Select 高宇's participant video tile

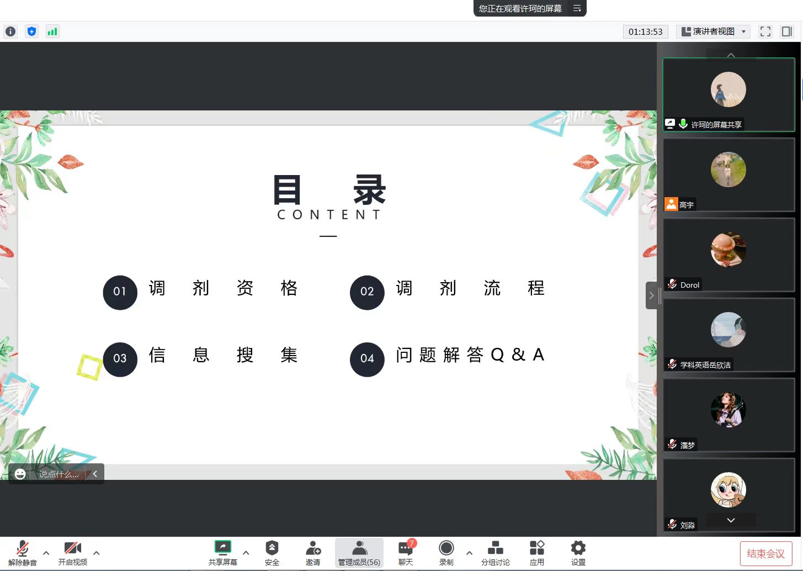coord(728,175)
